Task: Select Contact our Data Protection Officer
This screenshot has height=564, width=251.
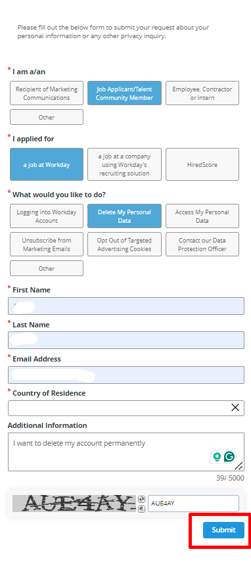Action: tap(202, 245)
